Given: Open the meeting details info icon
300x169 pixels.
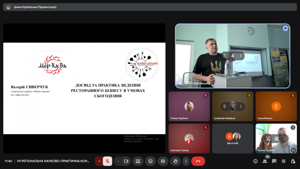Looking at the screenshot, I should 255,161.
